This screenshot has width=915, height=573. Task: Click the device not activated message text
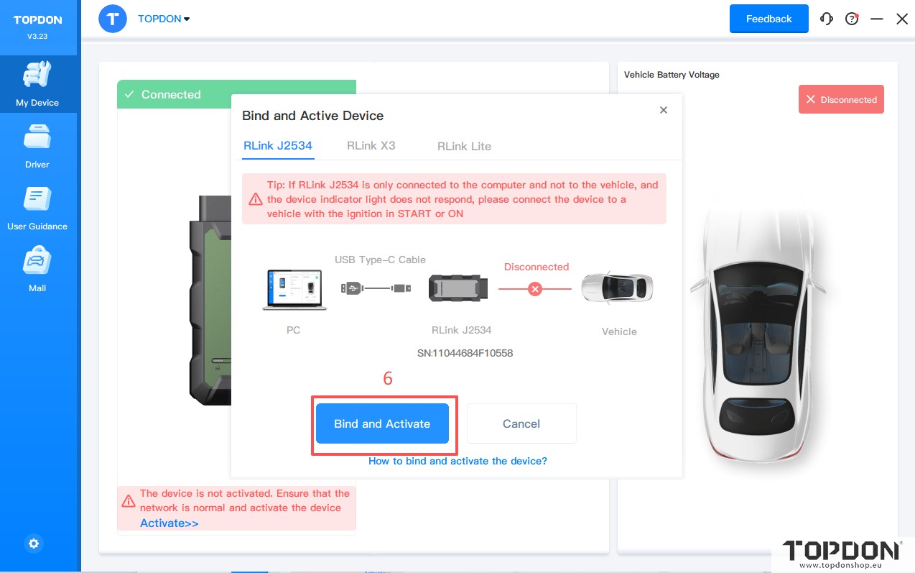point(245,500)
